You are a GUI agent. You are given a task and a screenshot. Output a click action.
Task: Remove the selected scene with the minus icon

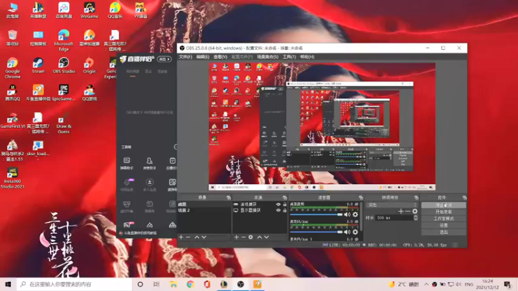(188, 237)
